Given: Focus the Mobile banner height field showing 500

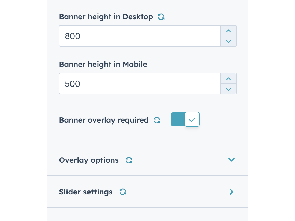Looking at the screenshot, I should pyautogui.click(x=139, y=84).
